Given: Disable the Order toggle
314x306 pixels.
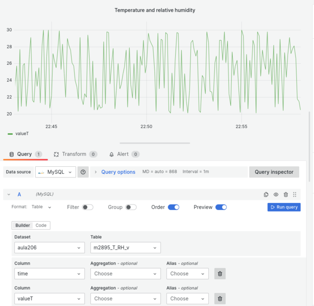Looking at the screenshot, I should click(174, 207).
